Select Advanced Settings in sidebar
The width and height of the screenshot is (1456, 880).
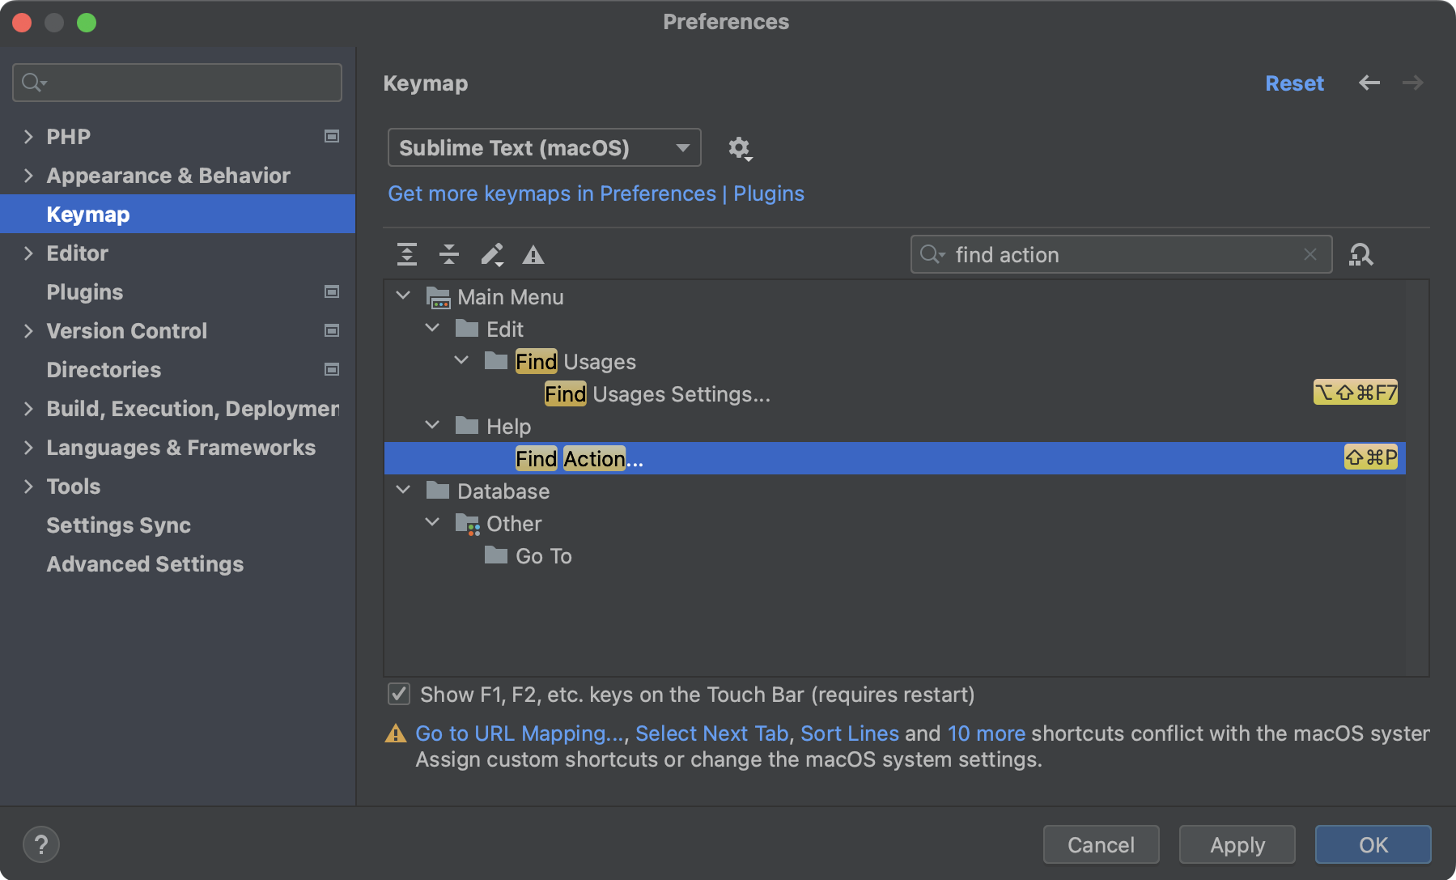click(145, 564)
